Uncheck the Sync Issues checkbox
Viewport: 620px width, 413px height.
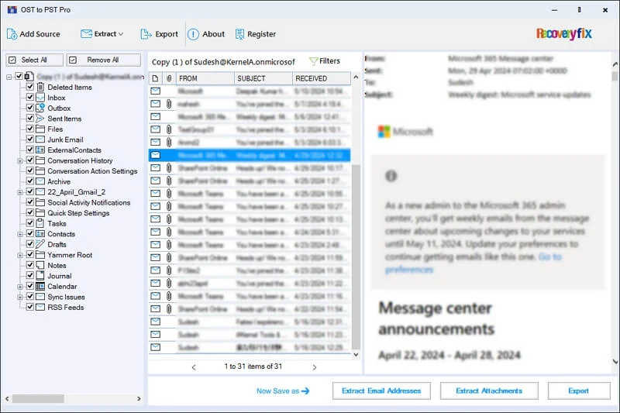(30, 297)
